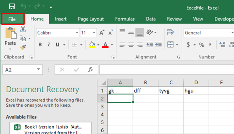
Task: Click the Borders icon
Action: point(75,44)
